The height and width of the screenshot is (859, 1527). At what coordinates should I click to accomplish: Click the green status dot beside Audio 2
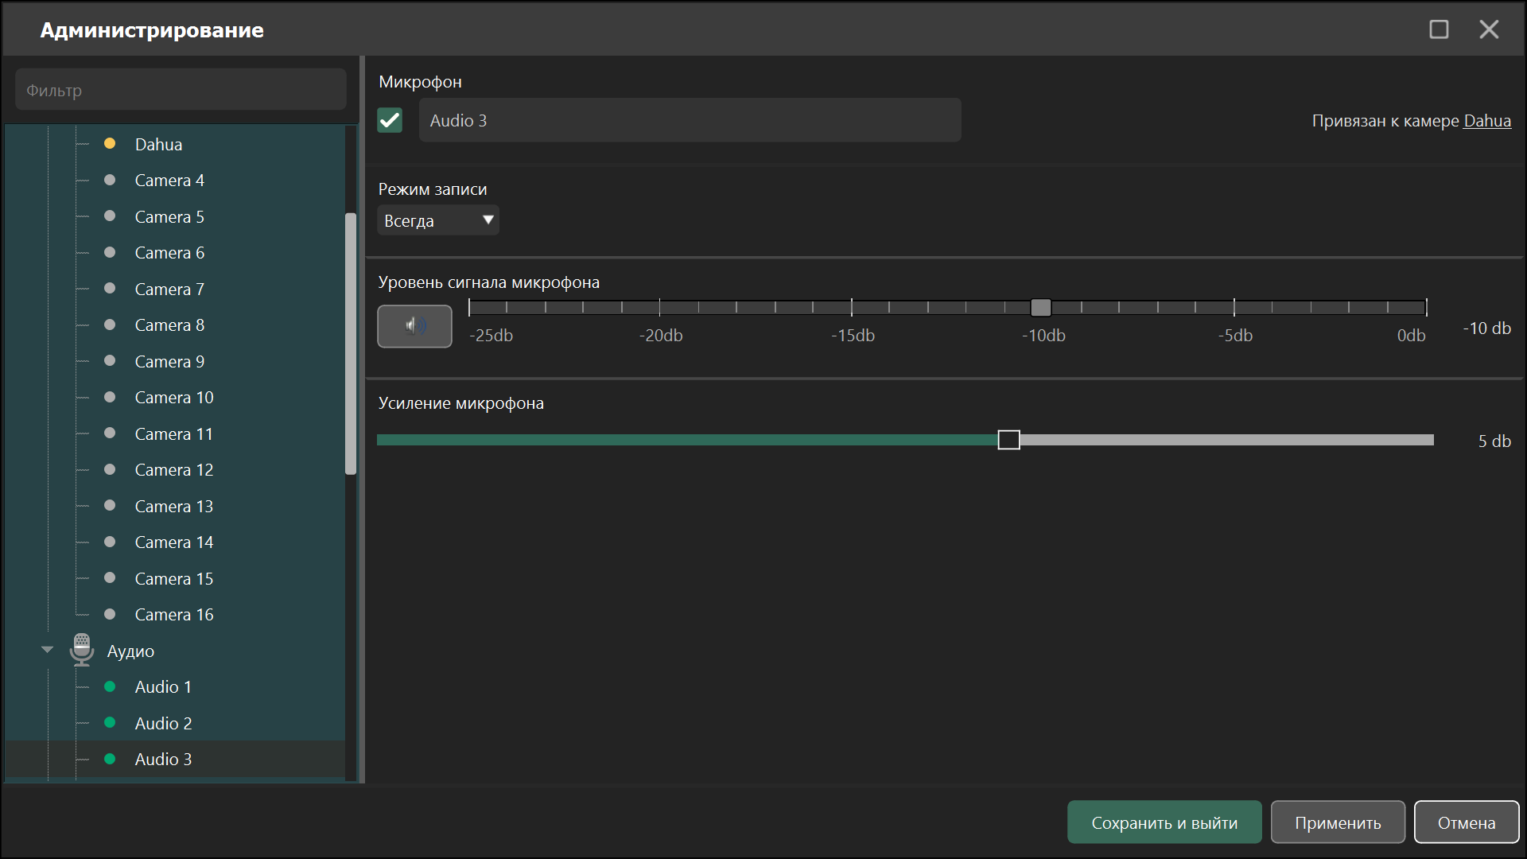[x=110, y=723]
